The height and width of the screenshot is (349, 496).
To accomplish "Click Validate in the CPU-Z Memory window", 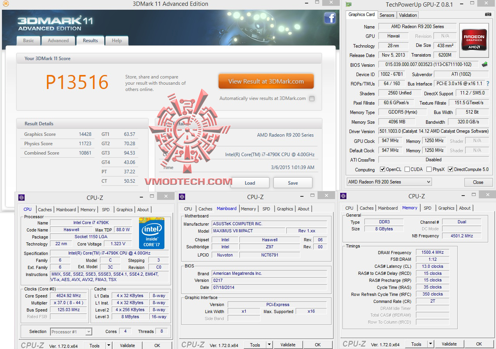I will point(449,344).
